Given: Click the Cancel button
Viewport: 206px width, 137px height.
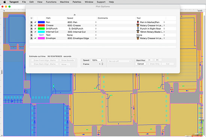Looking at the screenshot, I should 140,64.
